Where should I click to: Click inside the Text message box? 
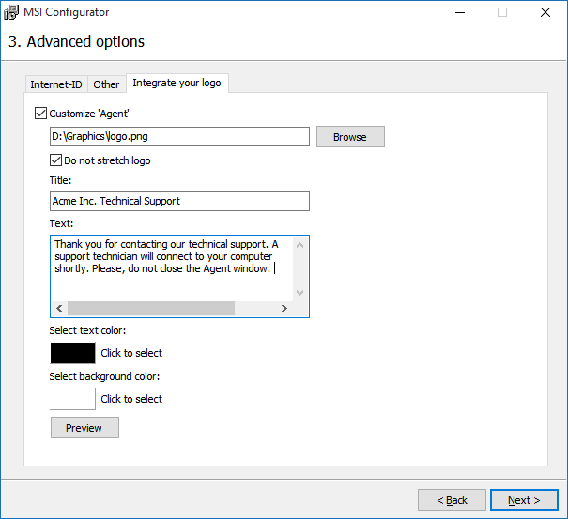[169, 267]
